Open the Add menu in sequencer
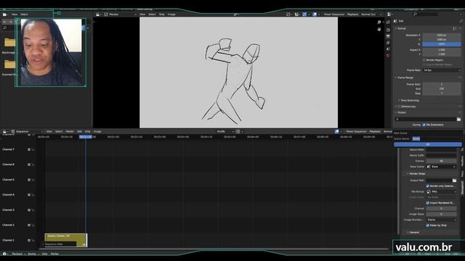Viewport: 465px width, 261px height. pos(79,131)
